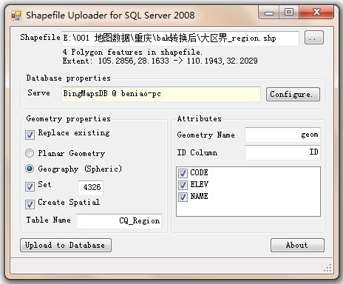
Task: Close the Shapefile Uploader window
Action: 316,13
